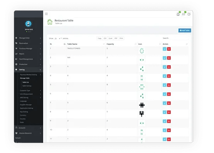Export the table as CSV
This screenshot has width=214, height=153.
point(105,38)
